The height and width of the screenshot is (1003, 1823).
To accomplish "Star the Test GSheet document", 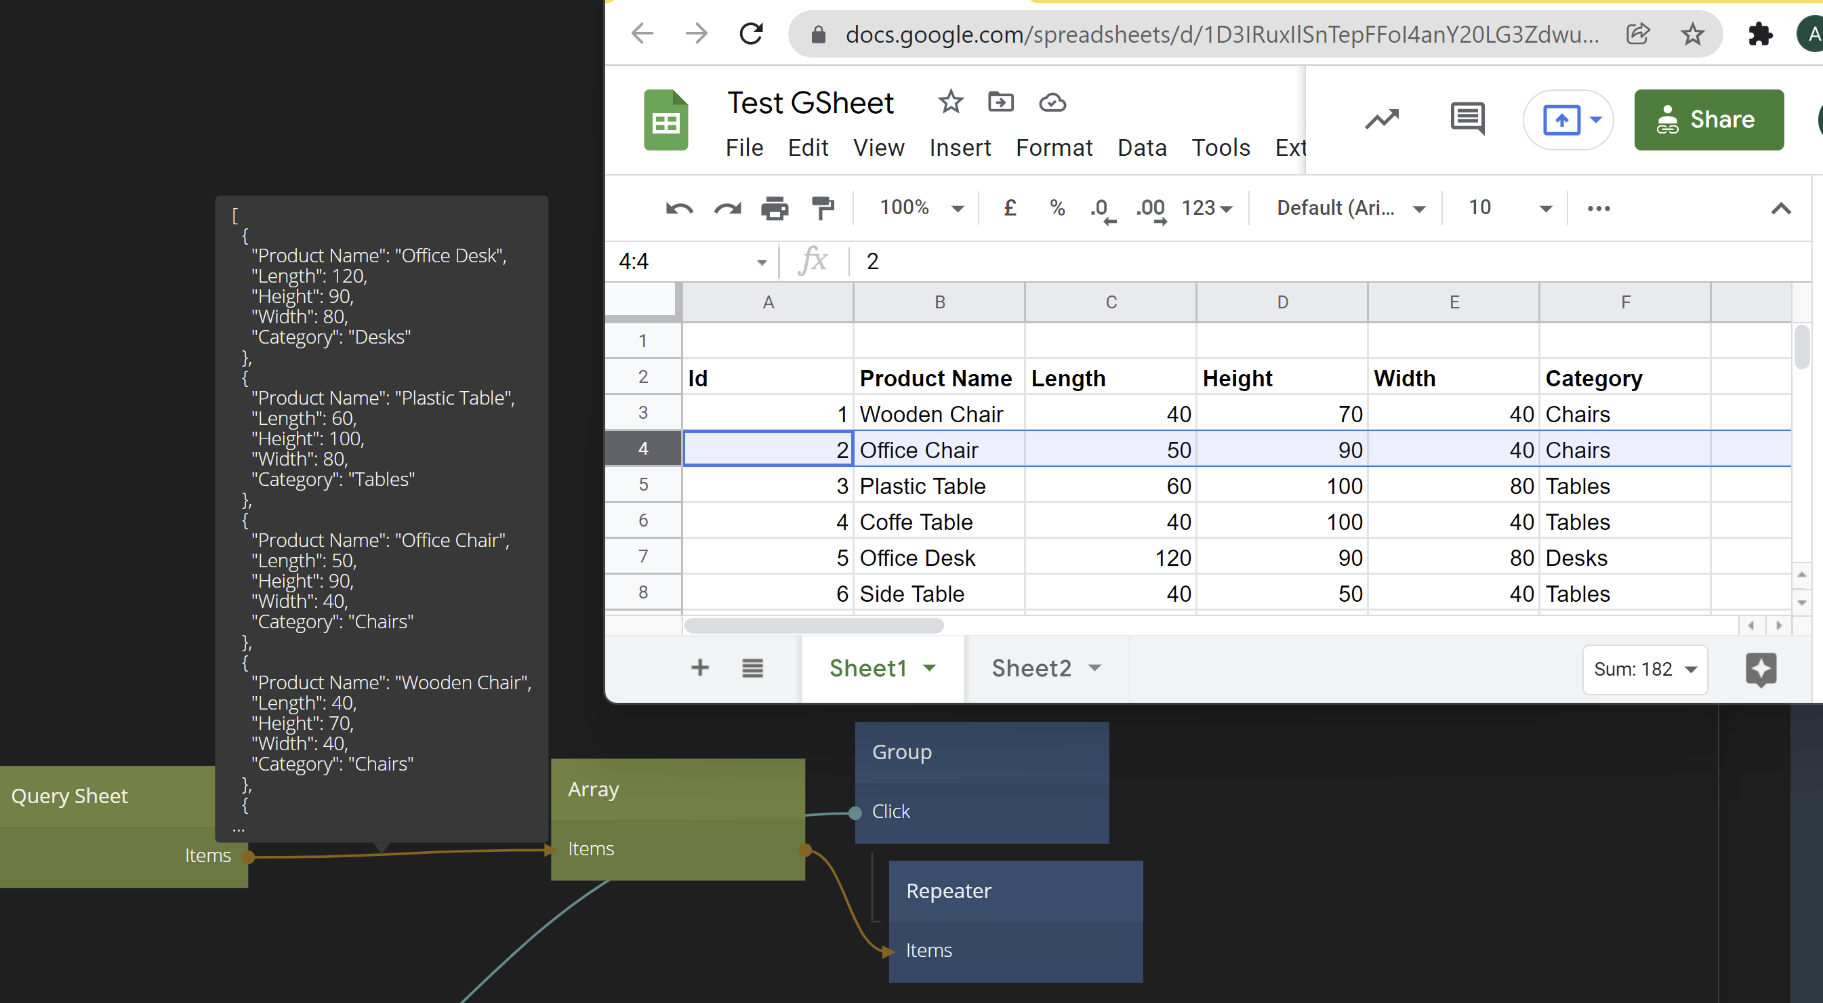I will (x=949, y=102).
